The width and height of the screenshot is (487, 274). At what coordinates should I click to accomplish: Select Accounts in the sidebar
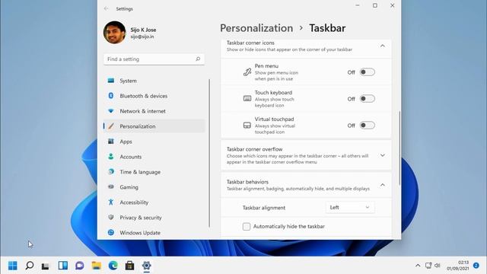pyautogui.click(x=154, y=157)
